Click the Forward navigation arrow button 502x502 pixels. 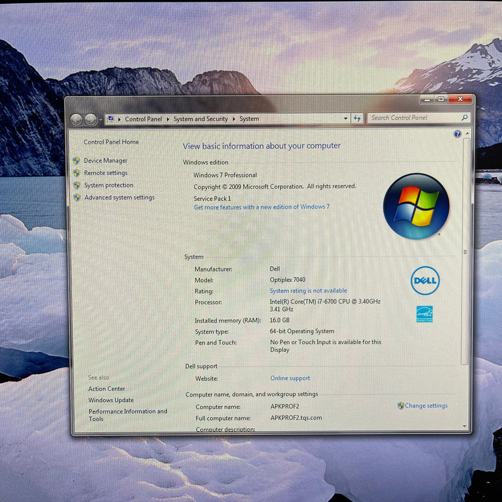(90, 119)
